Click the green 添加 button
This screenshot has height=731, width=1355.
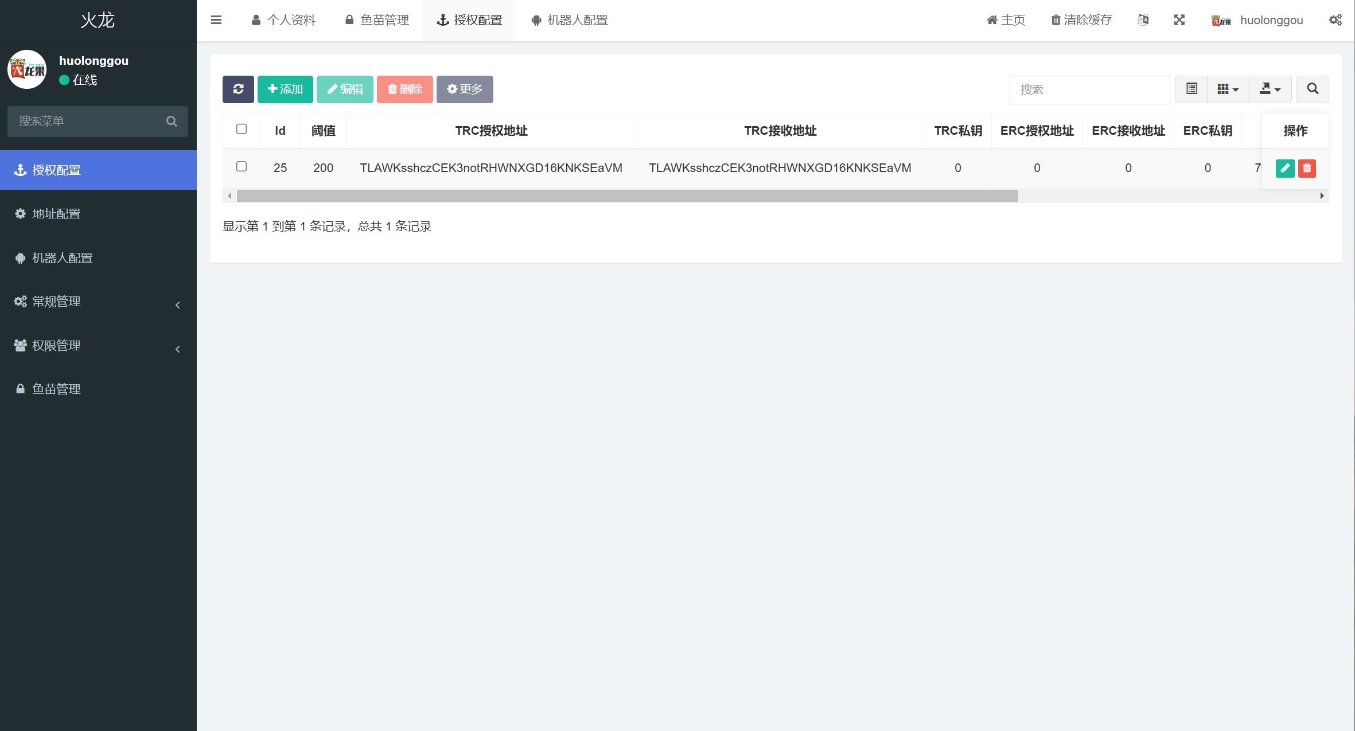[285, 89]
